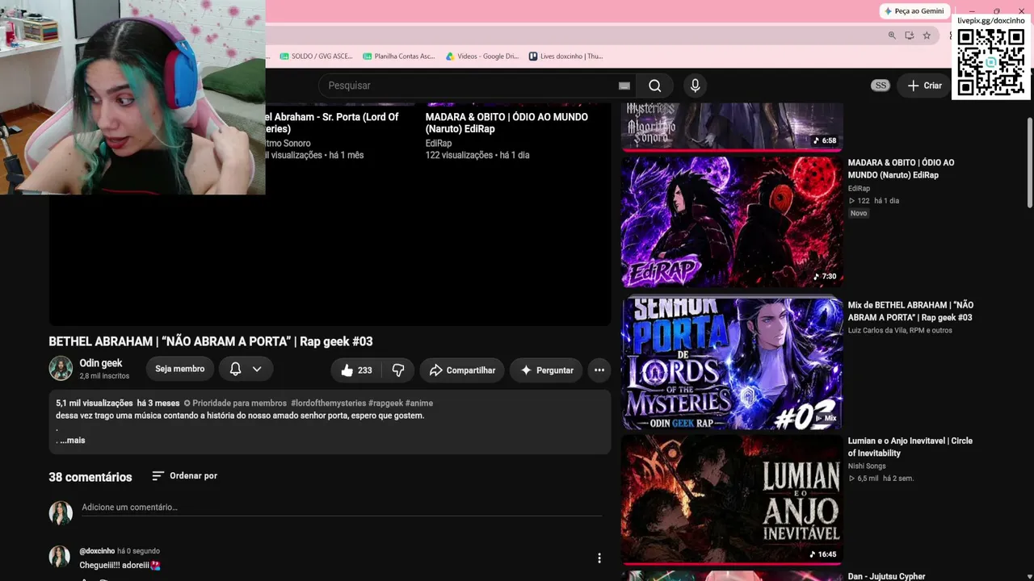This screenshot has height=581, width=1034.
Task: Open sidebar title 'MADARA & OBITO | ÓDIO AO MUNDO (Naruto) EdiRap'
Action: pos(901,169)
